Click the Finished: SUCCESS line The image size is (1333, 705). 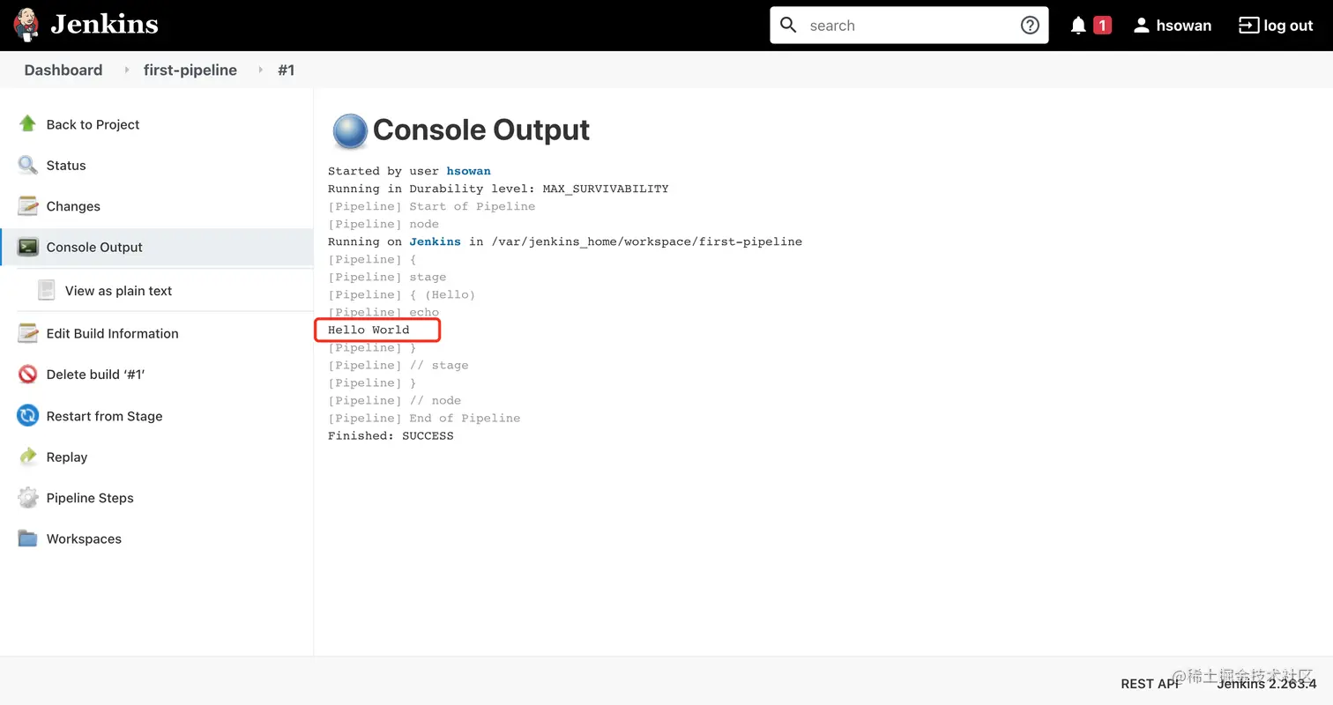point(391,435)
